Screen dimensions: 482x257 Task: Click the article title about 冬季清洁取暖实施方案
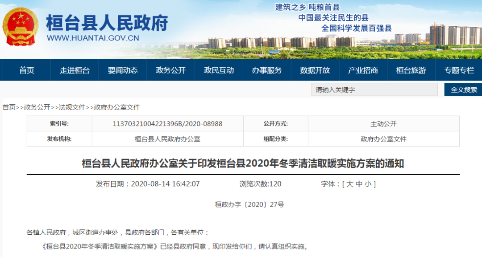243,163
